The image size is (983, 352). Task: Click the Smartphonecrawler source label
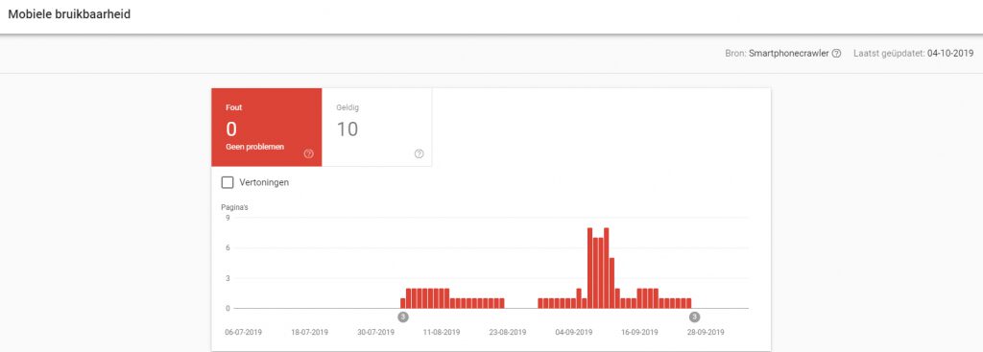click(x=789, y=54)
